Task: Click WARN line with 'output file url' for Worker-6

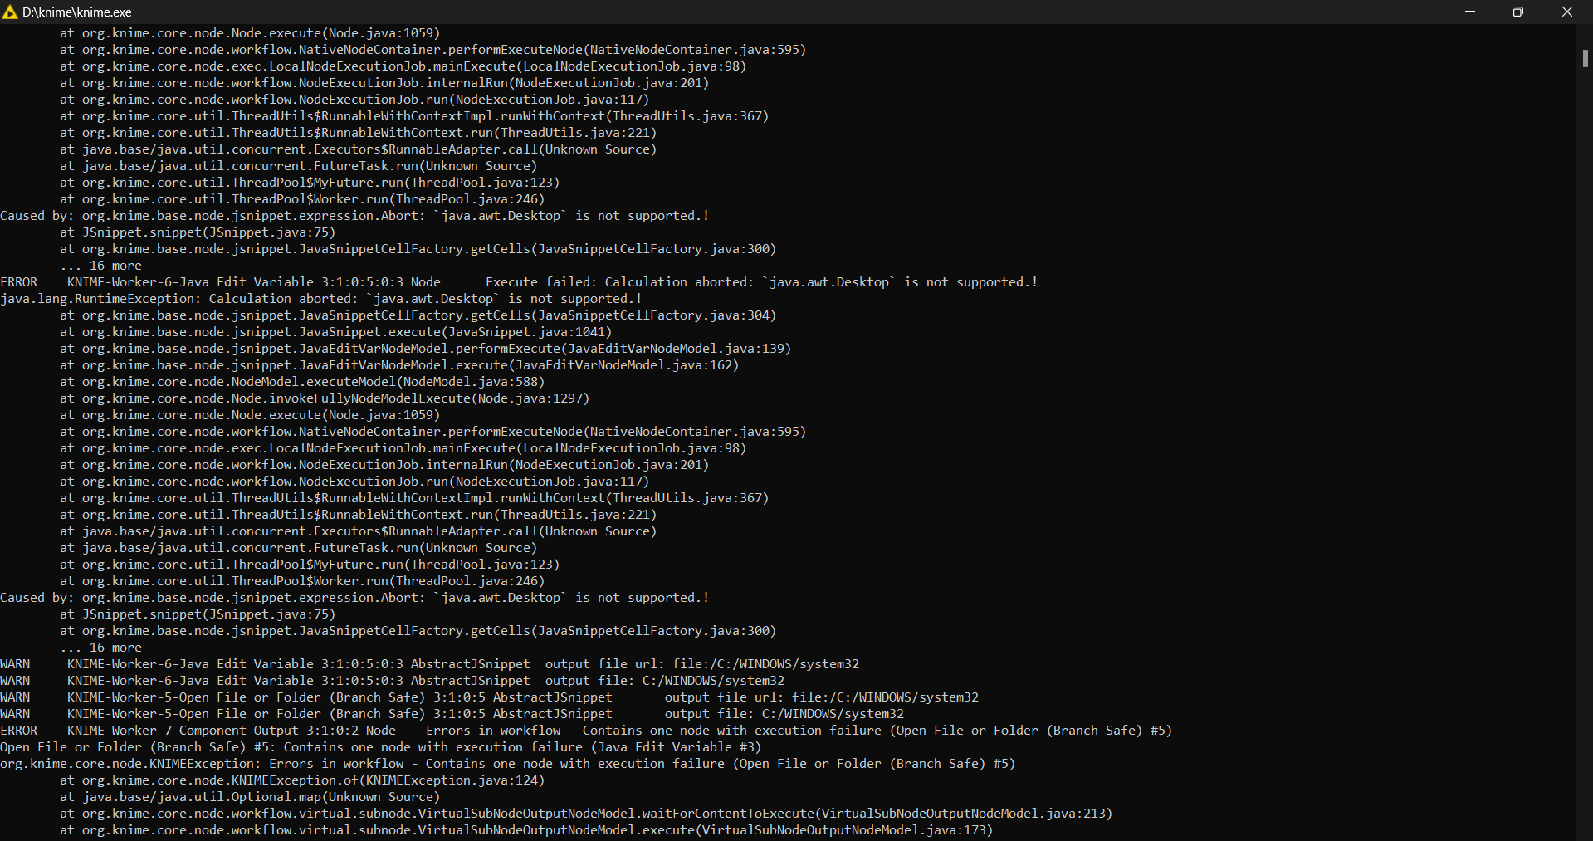Action: click(x=430, y=664)
